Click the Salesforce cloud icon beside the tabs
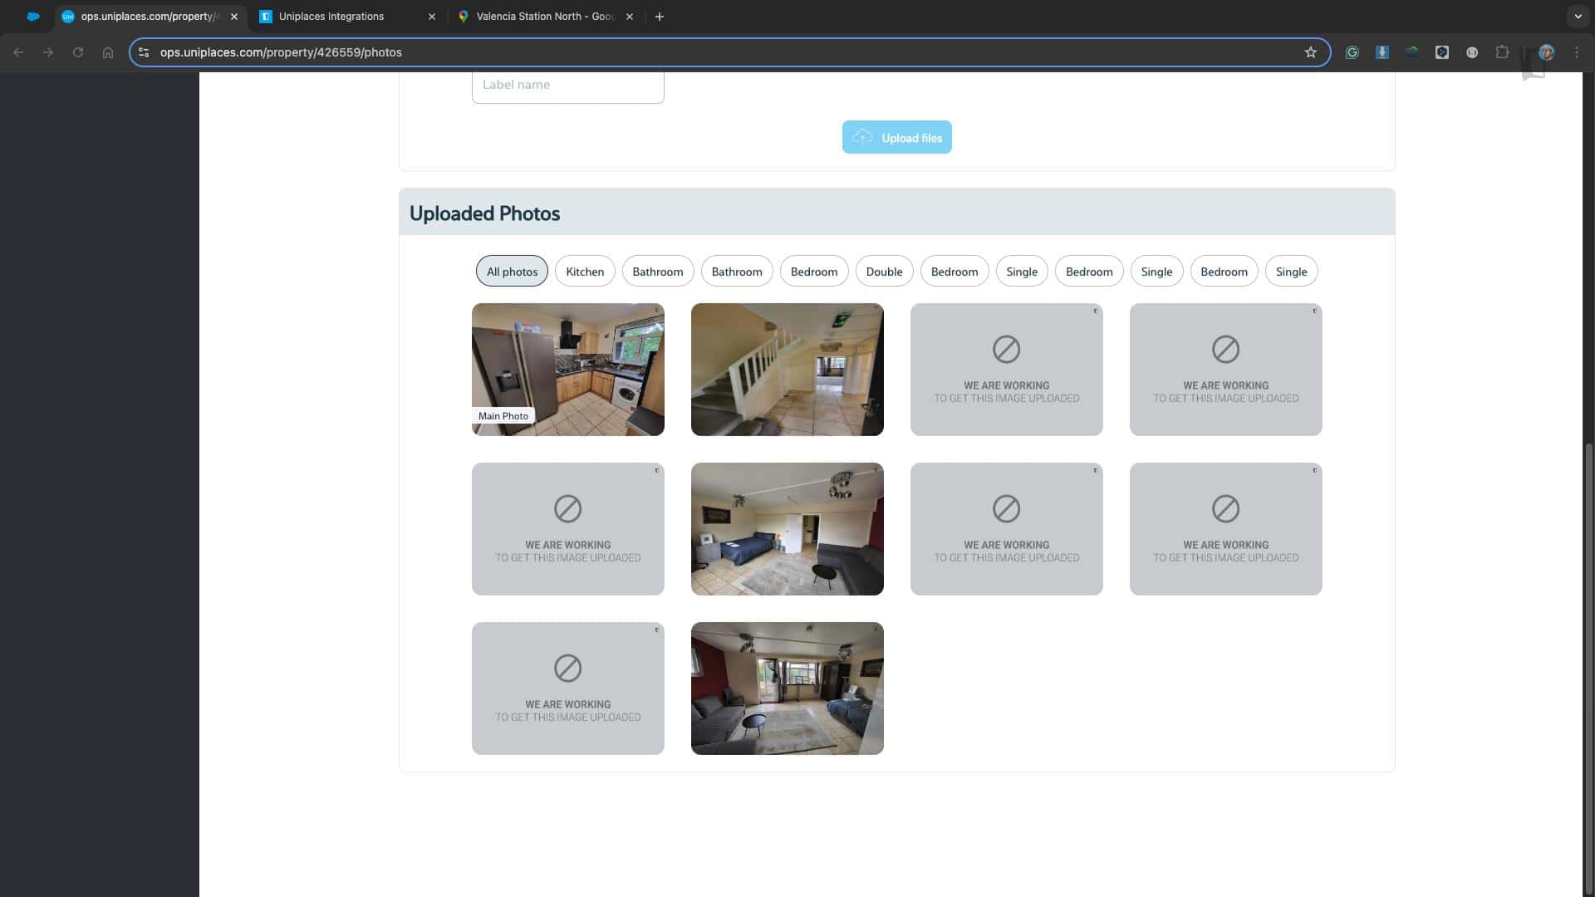The height and width of the screenshot is (897, 1595). pos(33,17)
